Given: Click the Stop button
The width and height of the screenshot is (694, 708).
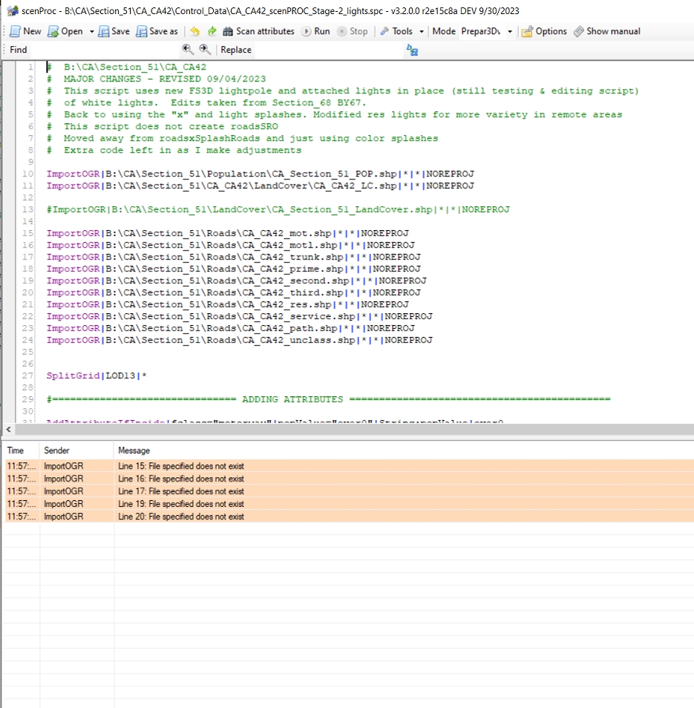Looking at the screenshot, I should pyautogui.click(x=353, y=31).
